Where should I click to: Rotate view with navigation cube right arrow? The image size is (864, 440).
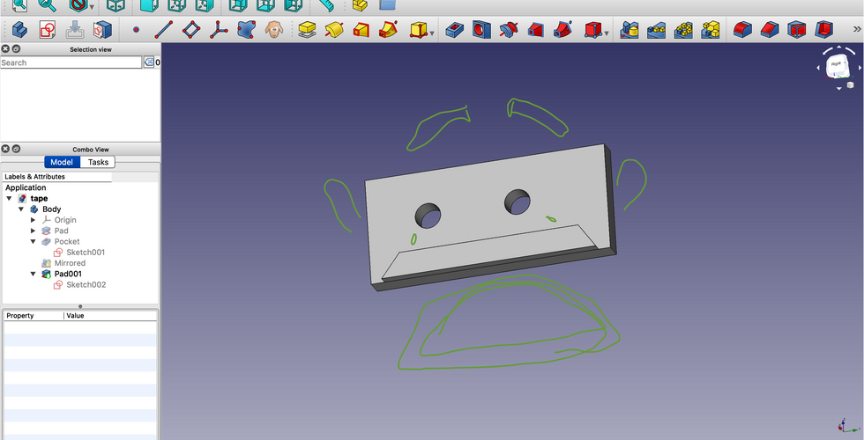coord(860,68)
